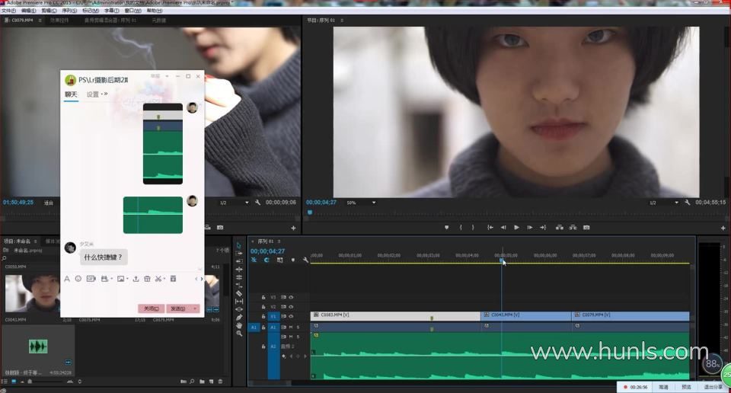Mark In point in Program monitor
Screen dimensions: 731x393
[461, 228]
